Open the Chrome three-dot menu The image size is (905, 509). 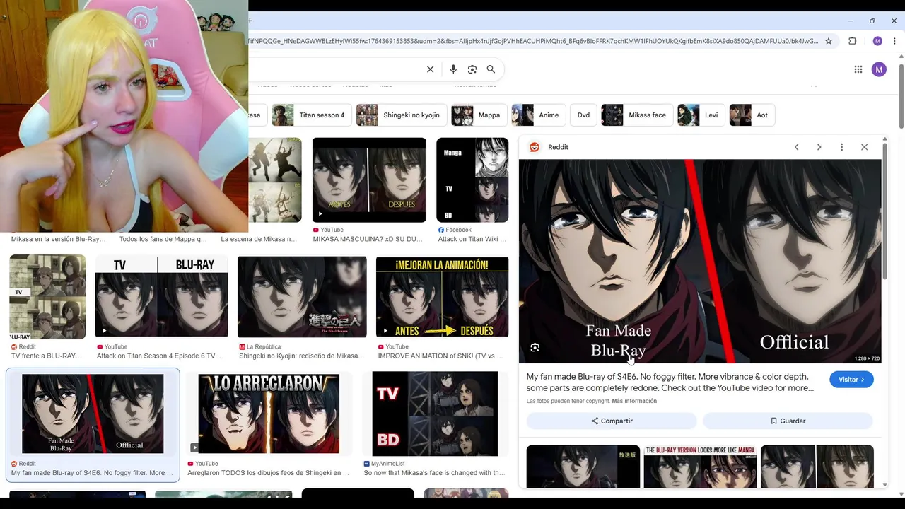[894, 41]
